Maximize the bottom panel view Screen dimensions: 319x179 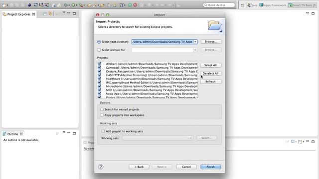coord(313,142)
